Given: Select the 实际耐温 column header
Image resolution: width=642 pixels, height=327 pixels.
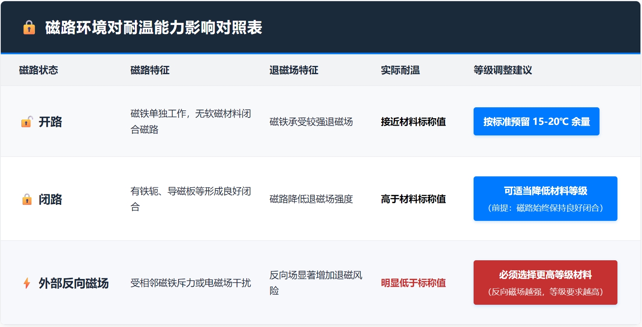Looking at the screenshot, I should tap(400, 70).
